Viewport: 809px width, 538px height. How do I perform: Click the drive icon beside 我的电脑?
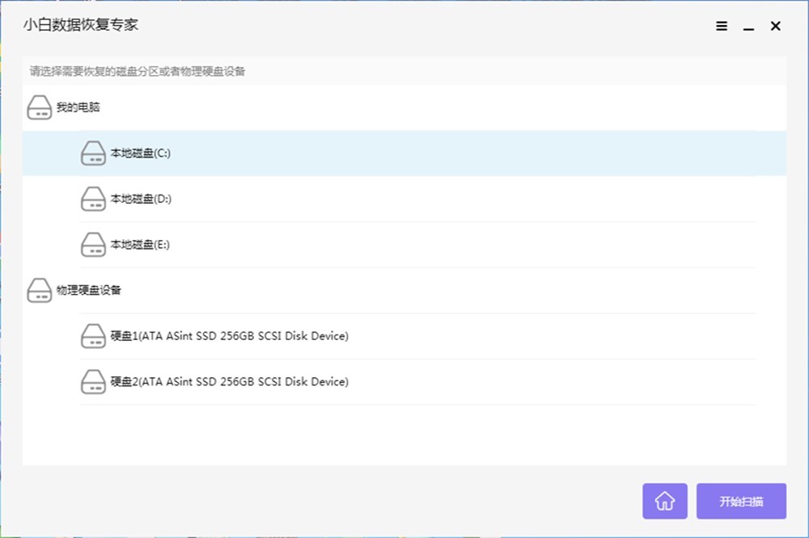39,107
